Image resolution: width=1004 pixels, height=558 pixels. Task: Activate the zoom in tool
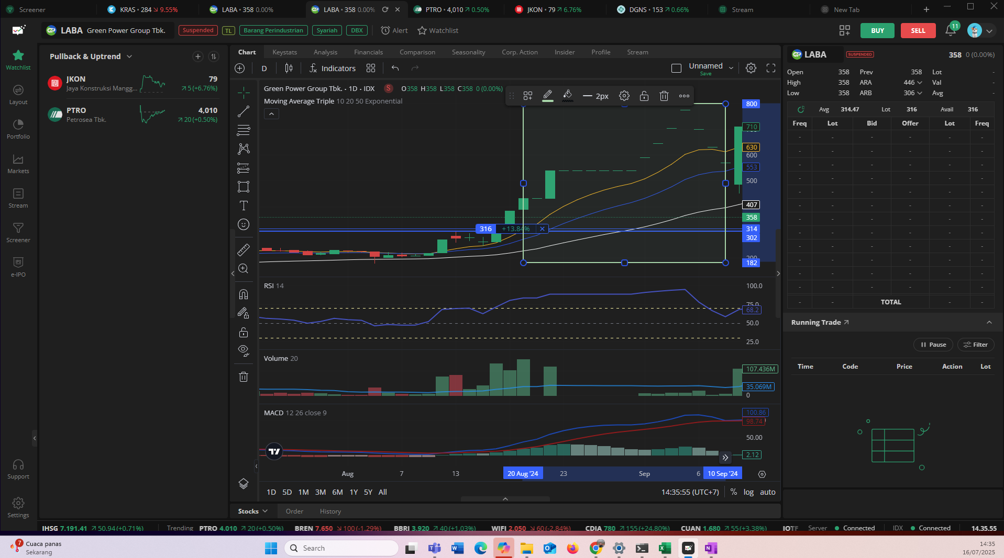point(244,268)
